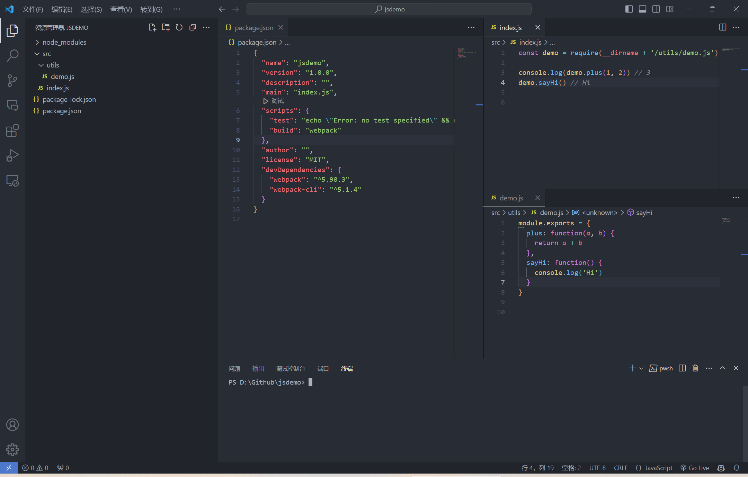Viewport: 748px width, 477px height.
Task: Refresh the explorer file tree
Action: point(179,27)
